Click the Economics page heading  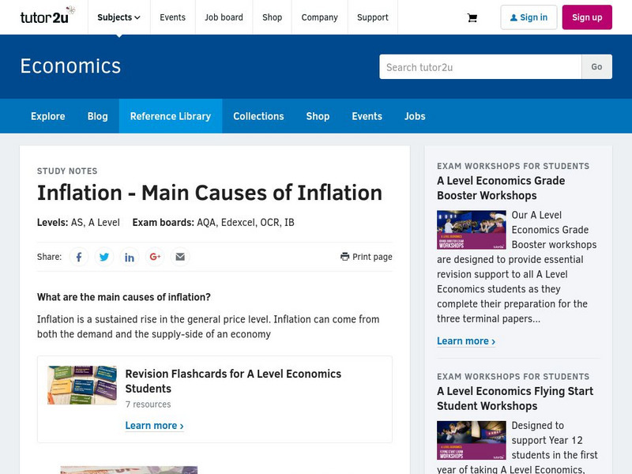70,66
